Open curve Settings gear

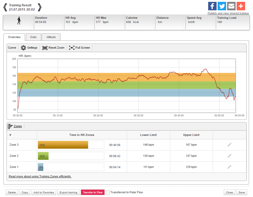pyautogui.click(x=23, y=48)
